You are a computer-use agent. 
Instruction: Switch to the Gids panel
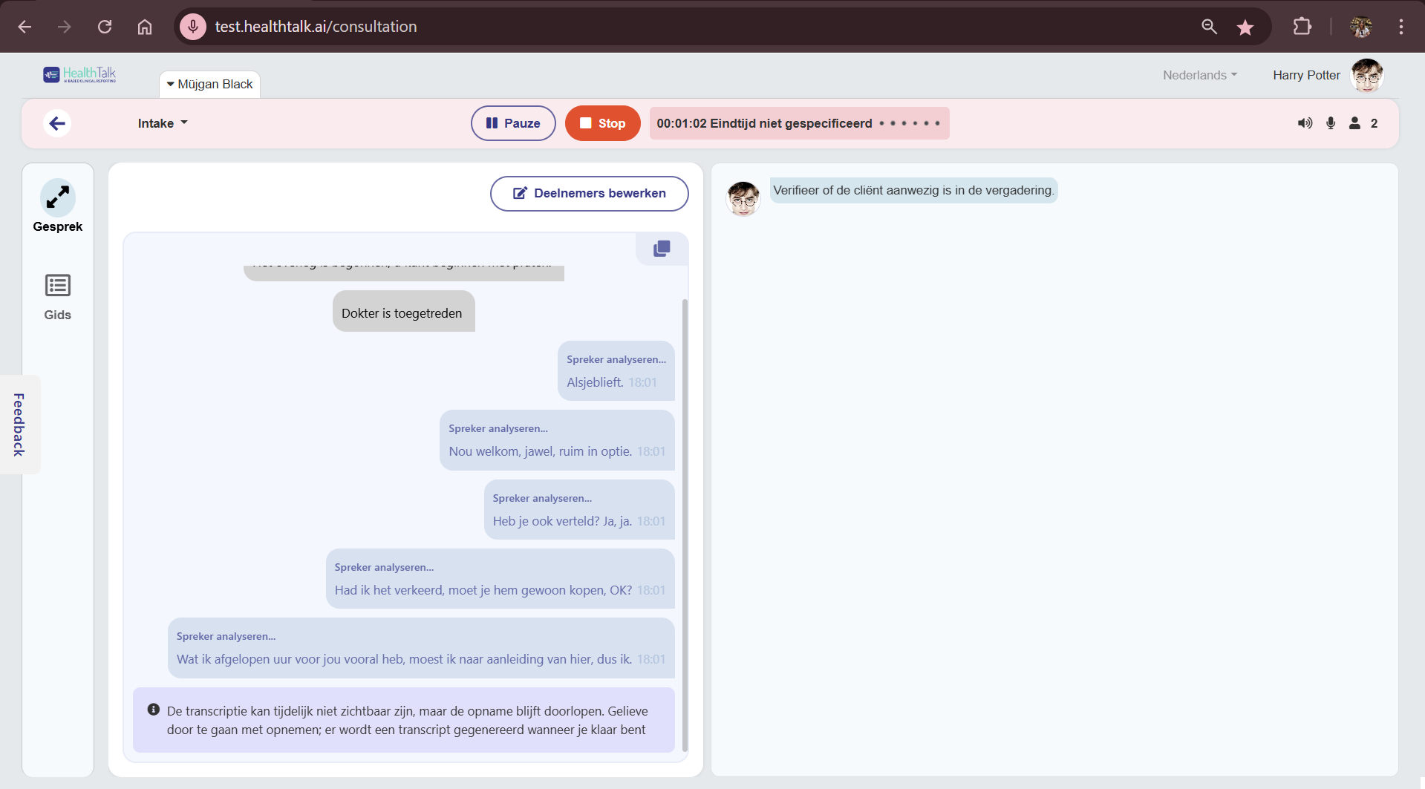click(57, 296)
